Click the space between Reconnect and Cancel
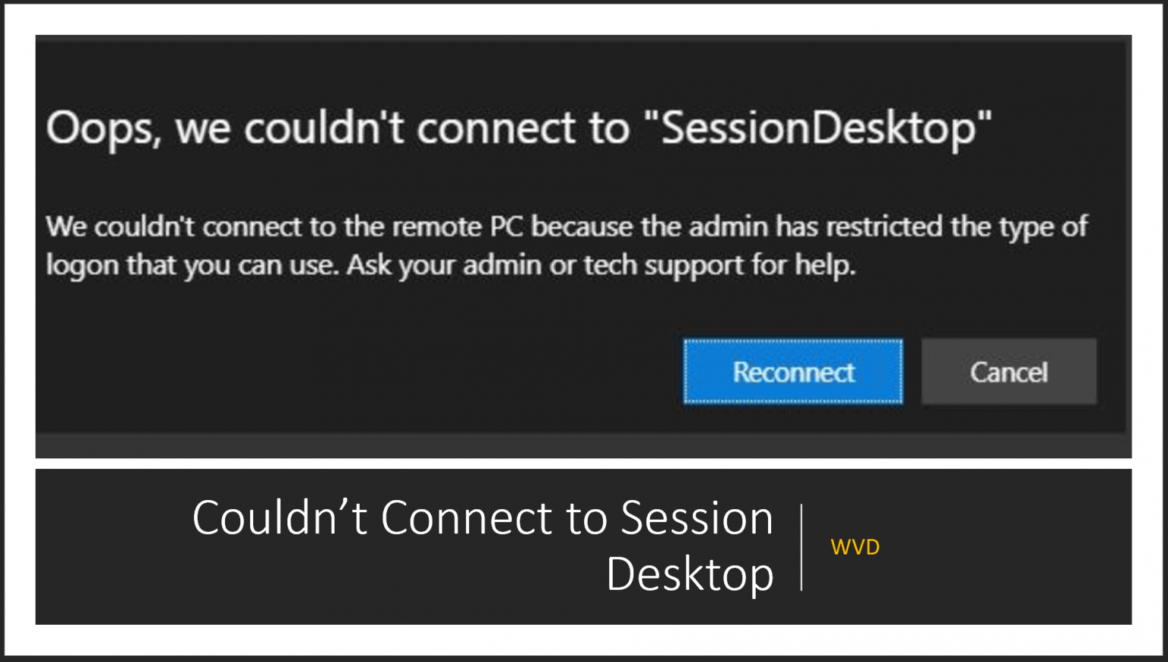 pyautogui.click(x=911, y=372)
